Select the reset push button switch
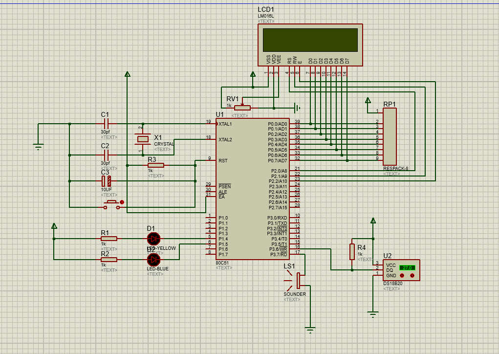This screenshot has height=354, width=499. [x=112, y=205]
